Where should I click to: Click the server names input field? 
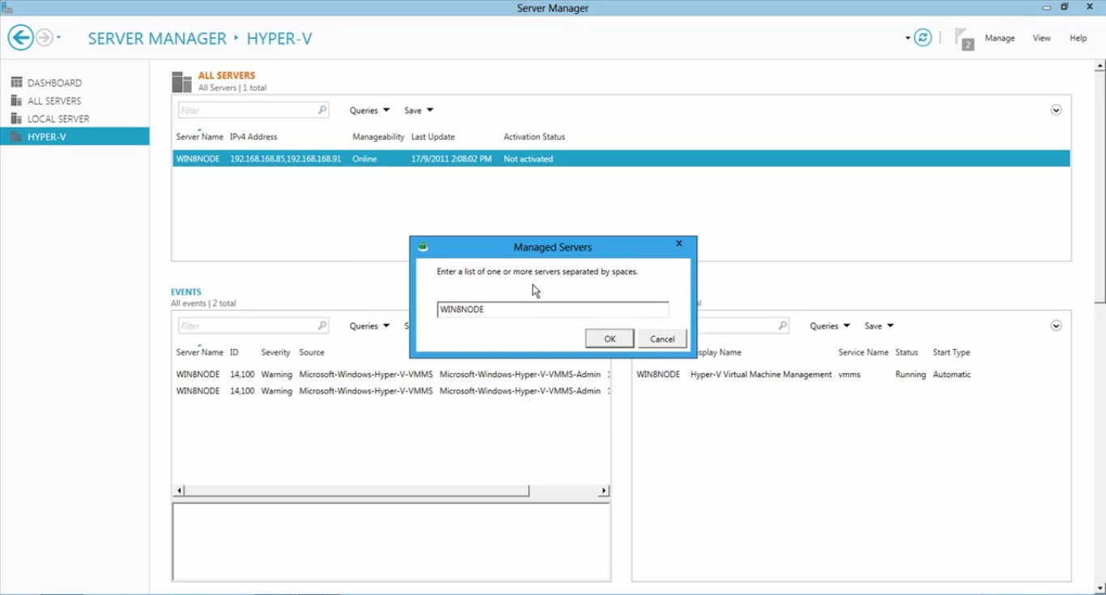pos(553,309)
